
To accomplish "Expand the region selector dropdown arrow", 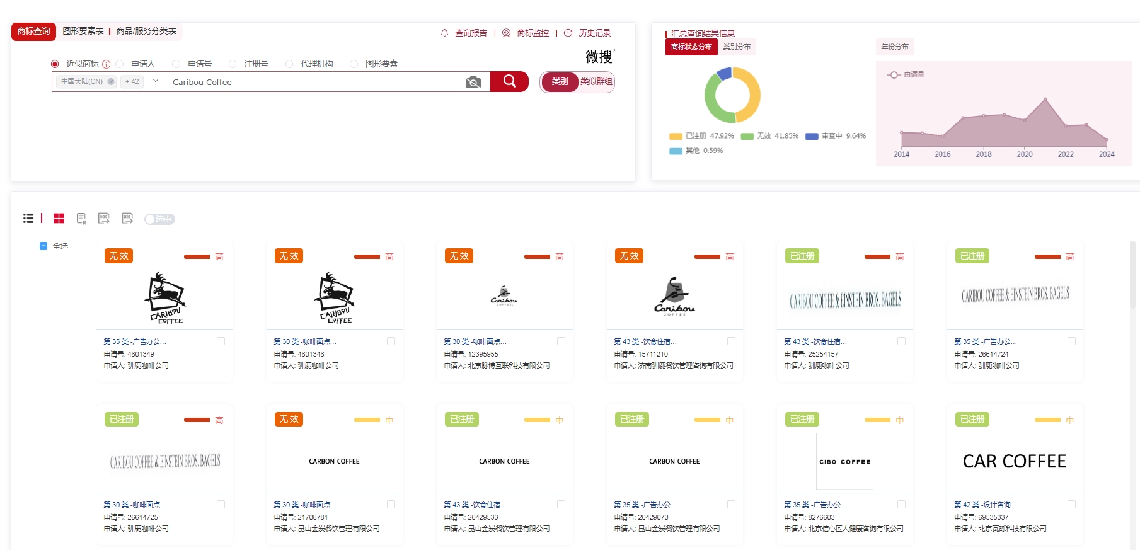I will pos(156,81).
